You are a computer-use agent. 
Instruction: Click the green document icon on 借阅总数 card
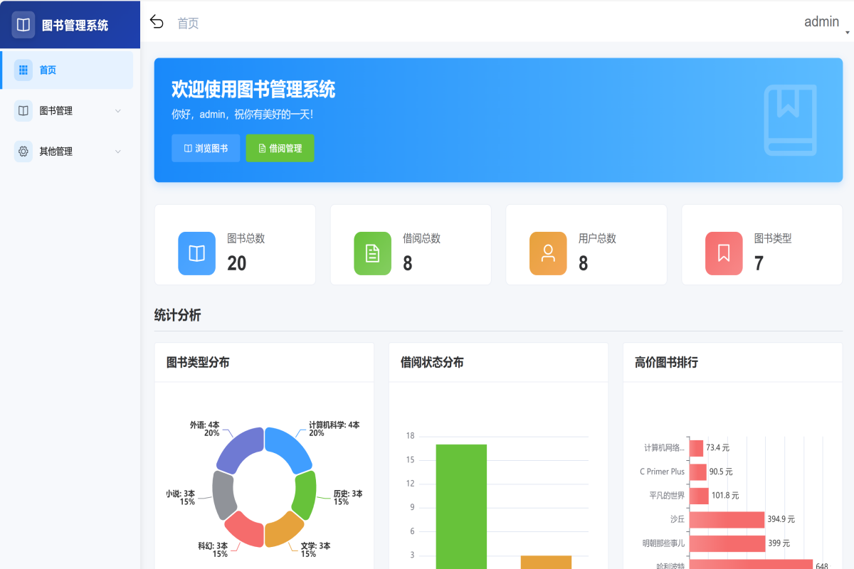(372, 253)
